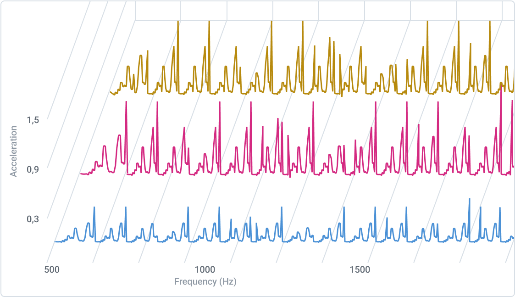The height and width of the screenshot is (297, 515).
Task: Click the leftmost point of the blue trace
Action: pos(55,242)
